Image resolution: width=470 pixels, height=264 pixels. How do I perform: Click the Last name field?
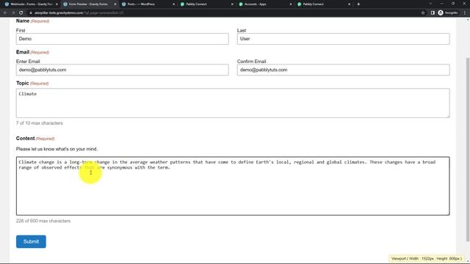[343, 39]
